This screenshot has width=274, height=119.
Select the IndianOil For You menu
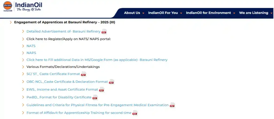[x=163, y=13]
